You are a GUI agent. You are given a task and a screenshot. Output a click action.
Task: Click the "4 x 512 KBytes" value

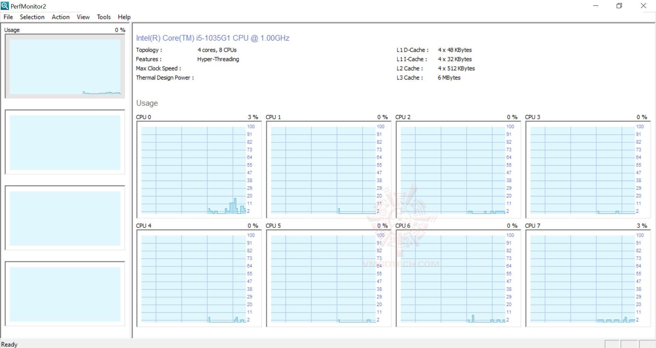pos(456,68)
